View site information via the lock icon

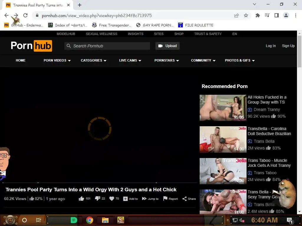[37, 15]
